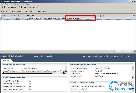Click the Running Task column header
Viewport: 136px width, 93px height.
point(113,16)
